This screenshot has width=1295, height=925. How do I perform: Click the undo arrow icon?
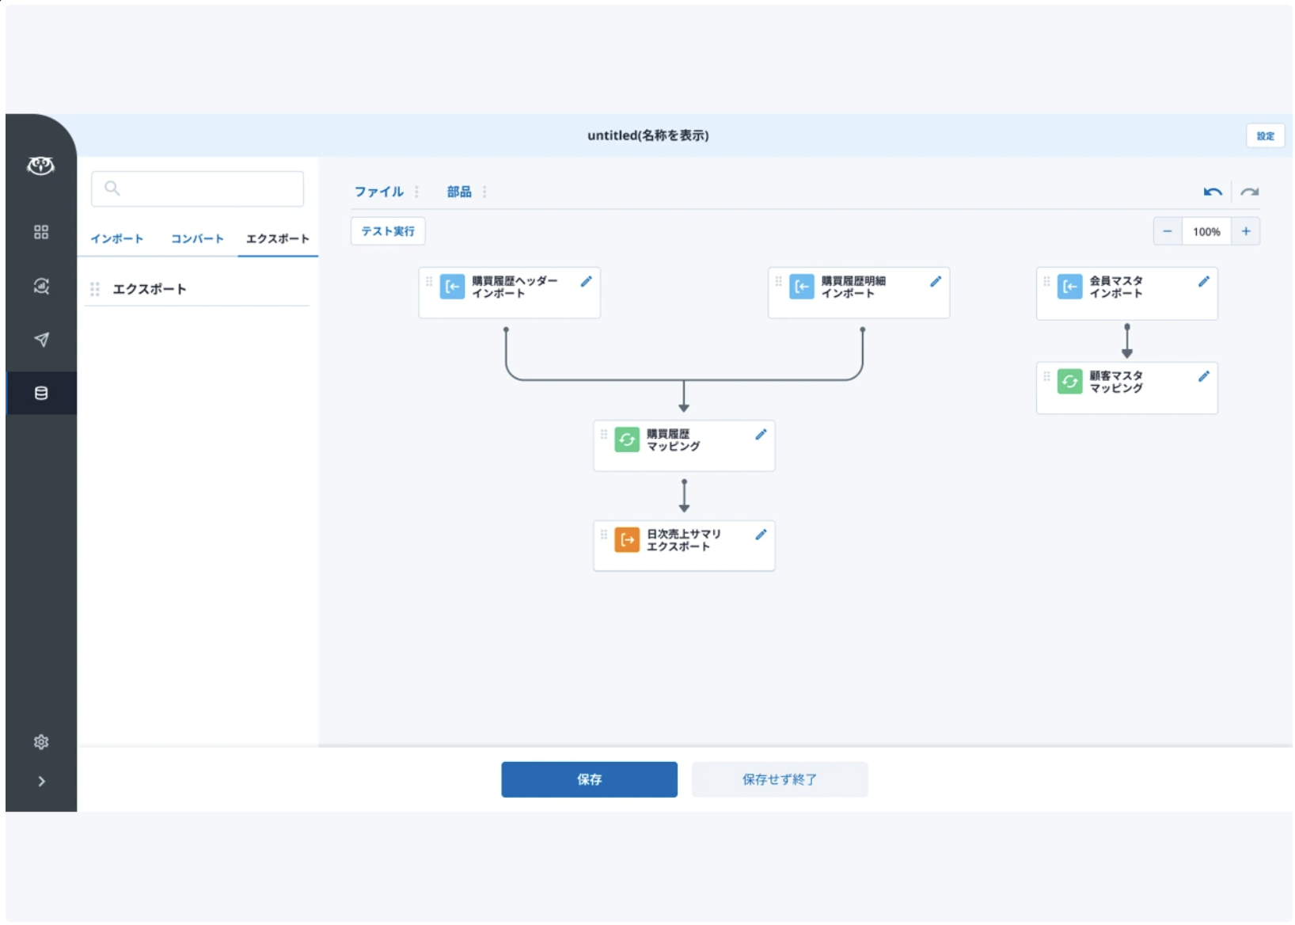point(1212,192)
